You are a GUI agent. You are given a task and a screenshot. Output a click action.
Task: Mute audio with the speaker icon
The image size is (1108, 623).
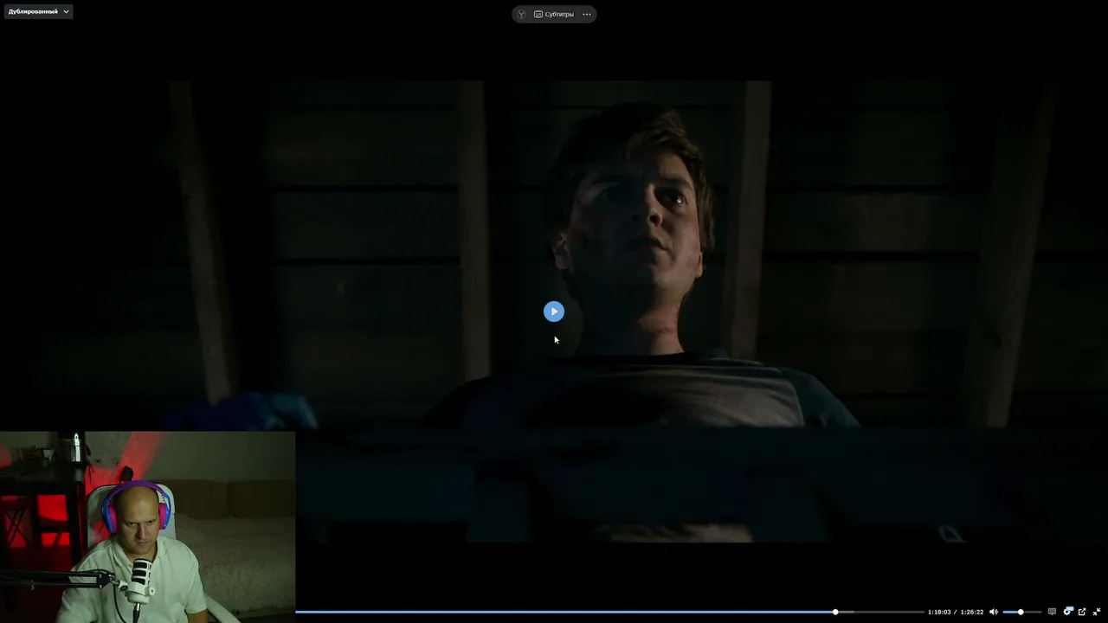pyautogui.click(x=994, y=612)
